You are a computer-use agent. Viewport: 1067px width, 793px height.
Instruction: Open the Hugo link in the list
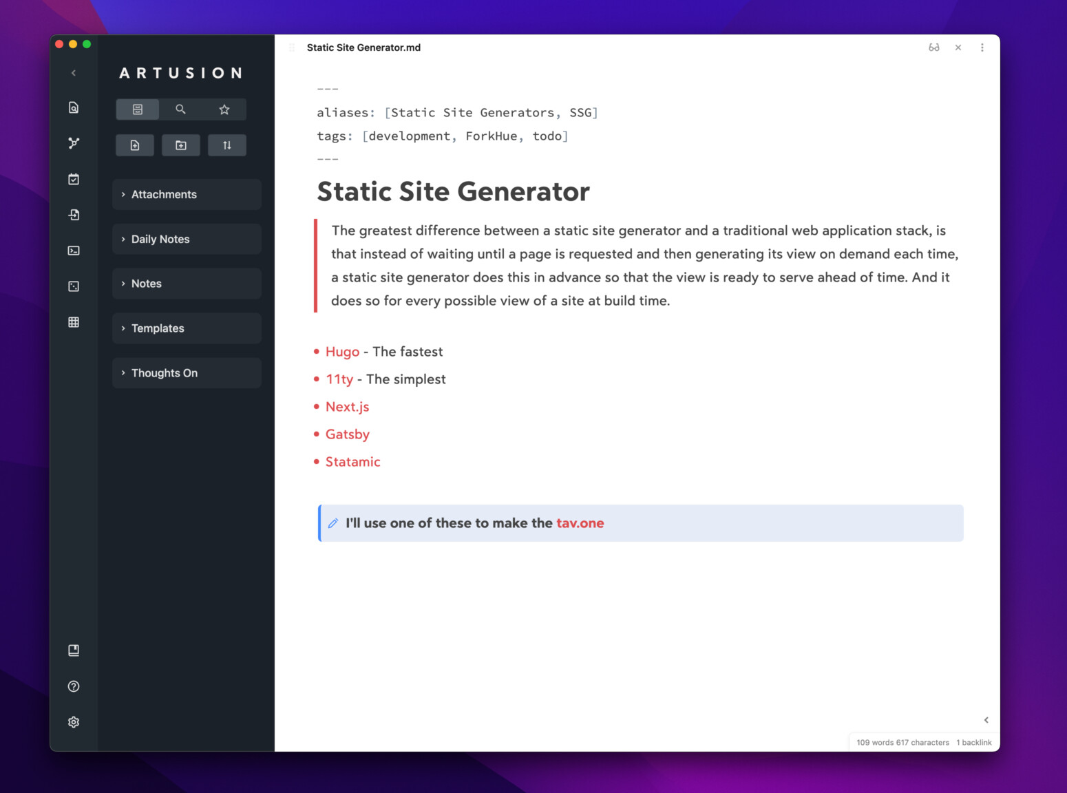(342, 352)
